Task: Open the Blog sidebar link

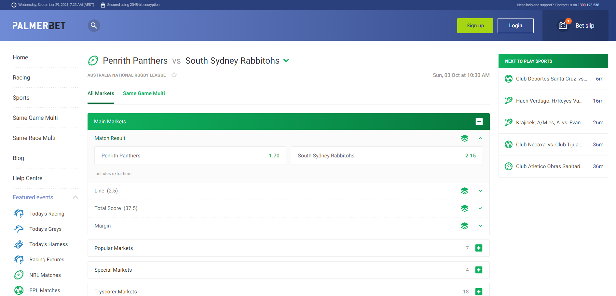Action: pyautogui.click(x=19, y=158)
